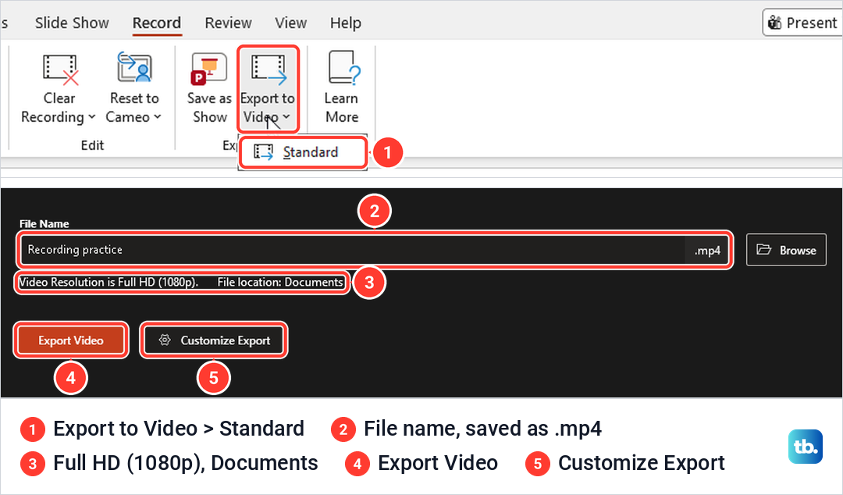This screenshot has height=495, width=843.
Task: Click the Export Video button
Action: point(71,340)
